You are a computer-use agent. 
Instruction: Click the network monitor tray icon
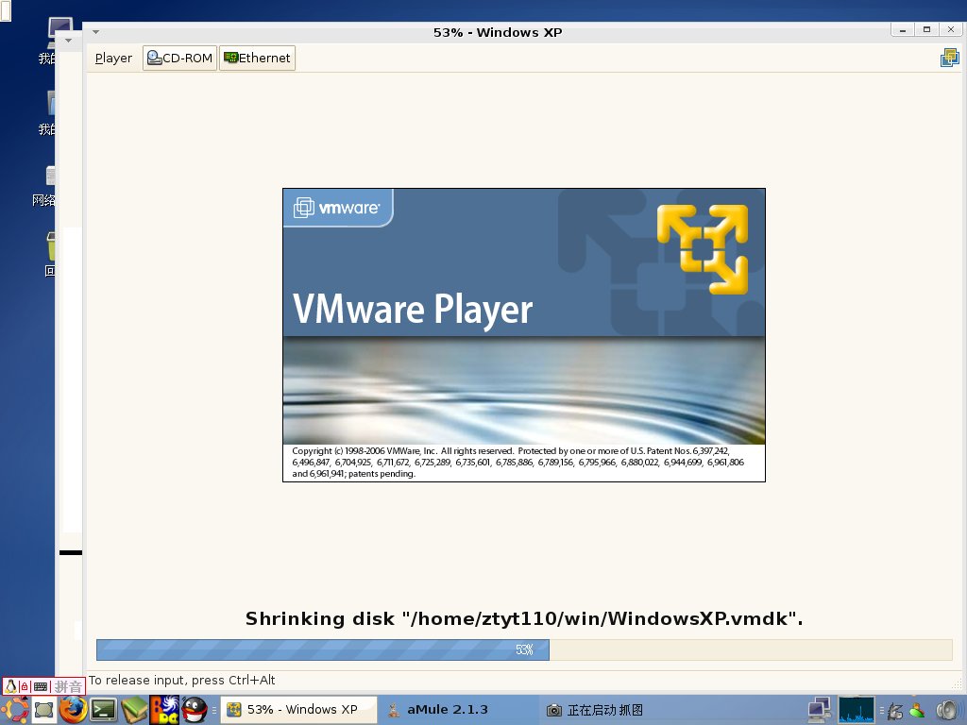[x=820, y=710]
